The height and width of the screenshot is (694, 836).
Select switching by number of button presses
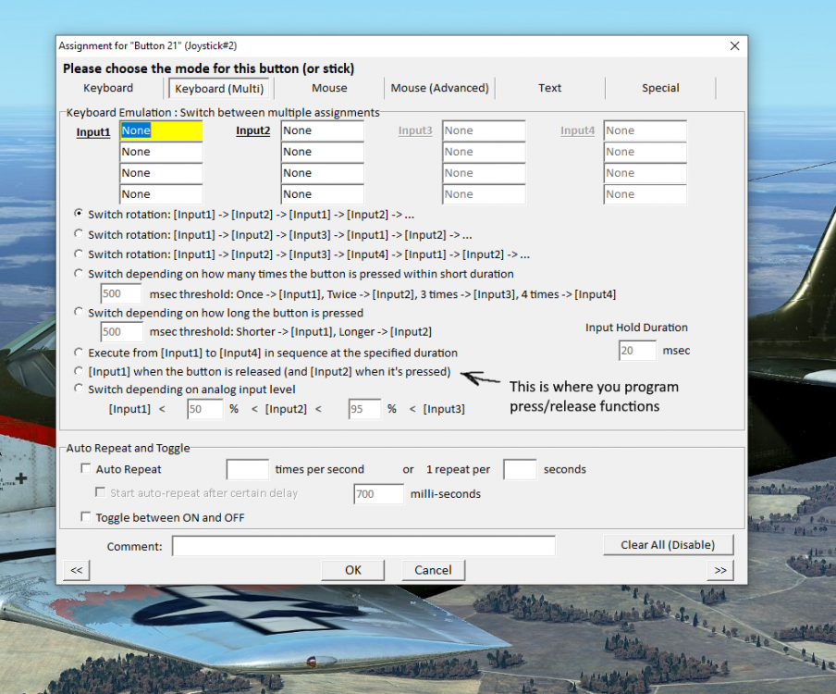78,274
